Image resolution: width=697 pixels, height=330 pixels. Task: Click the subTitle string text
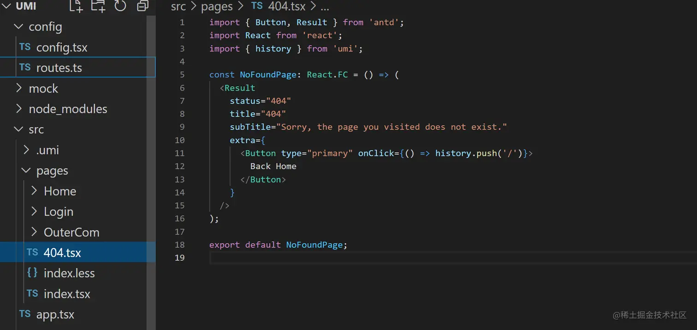tap(391, 127)
